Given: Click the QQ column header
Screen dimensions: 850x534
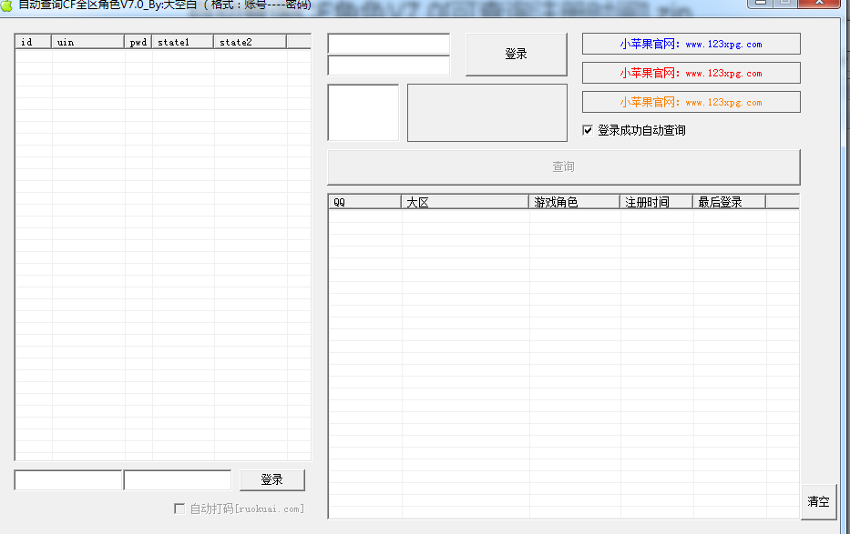Looking at the screenshot, I should pyautogui.click(x=364, y=202).
